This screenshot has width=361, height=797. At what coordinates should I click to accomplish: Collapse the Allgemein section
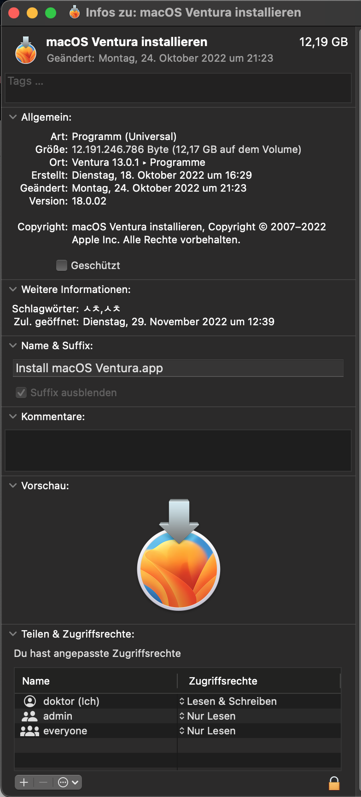coord(13,117)
